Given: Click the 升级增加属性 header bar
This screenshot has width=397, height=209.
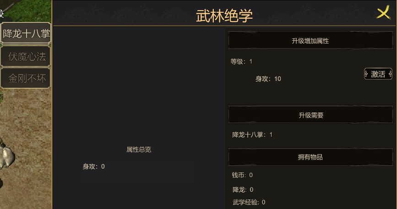Looking at the screenshot, I should 310,41.
